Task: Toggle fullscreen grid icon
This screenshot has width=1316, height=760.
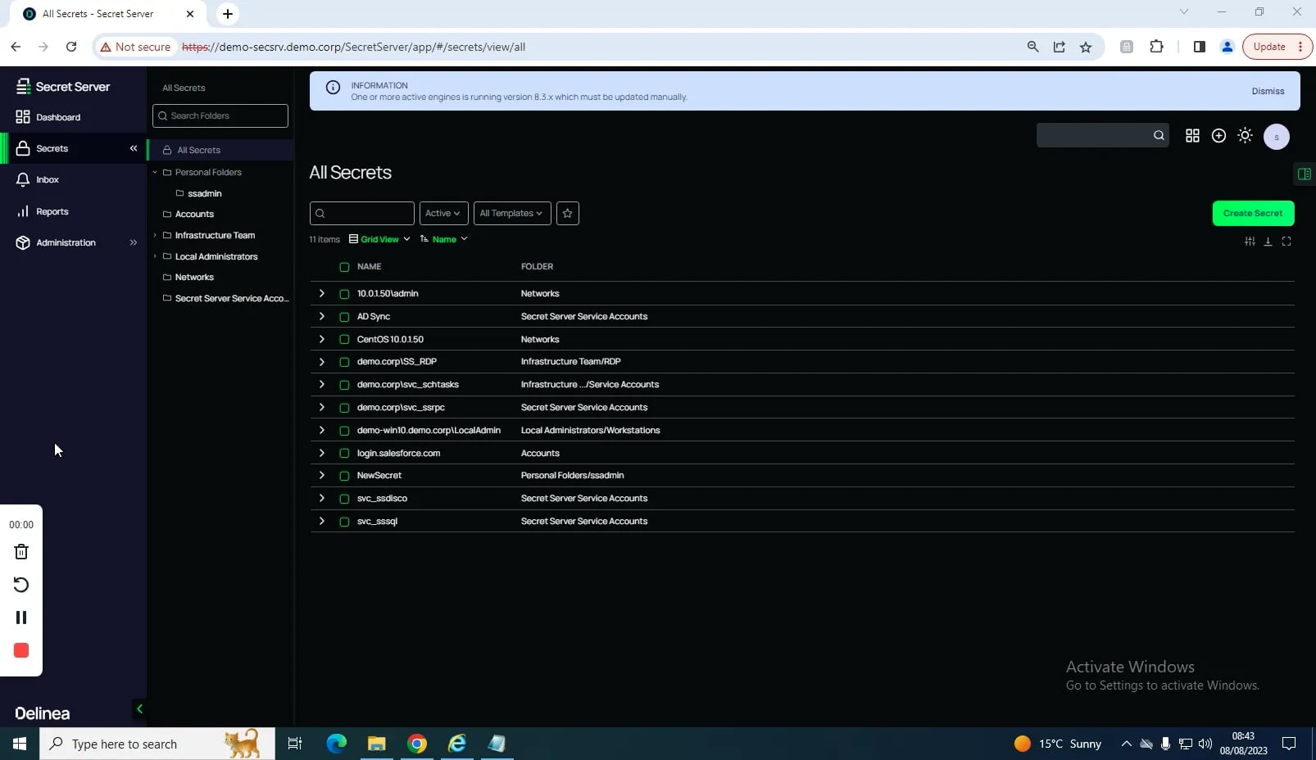Action: tap(1287, 241)
